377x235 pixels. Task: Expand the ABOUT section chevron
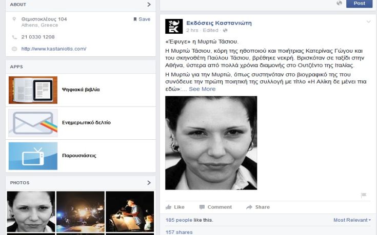click(149, 4)
